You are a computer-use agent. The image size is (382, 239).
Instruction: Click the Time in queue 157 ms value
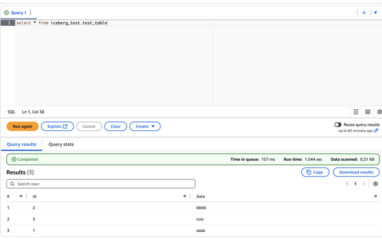point(268,159)
